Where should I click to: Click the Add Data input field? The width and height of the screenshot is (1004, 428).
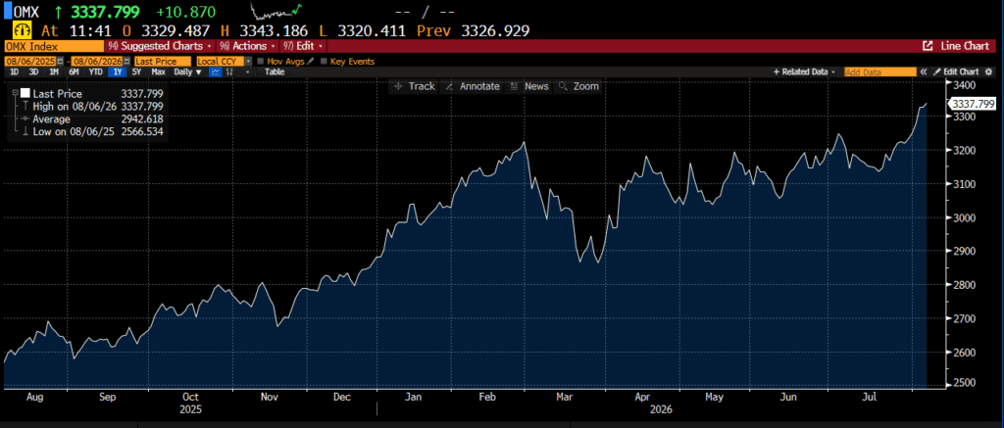coord(879,71)
